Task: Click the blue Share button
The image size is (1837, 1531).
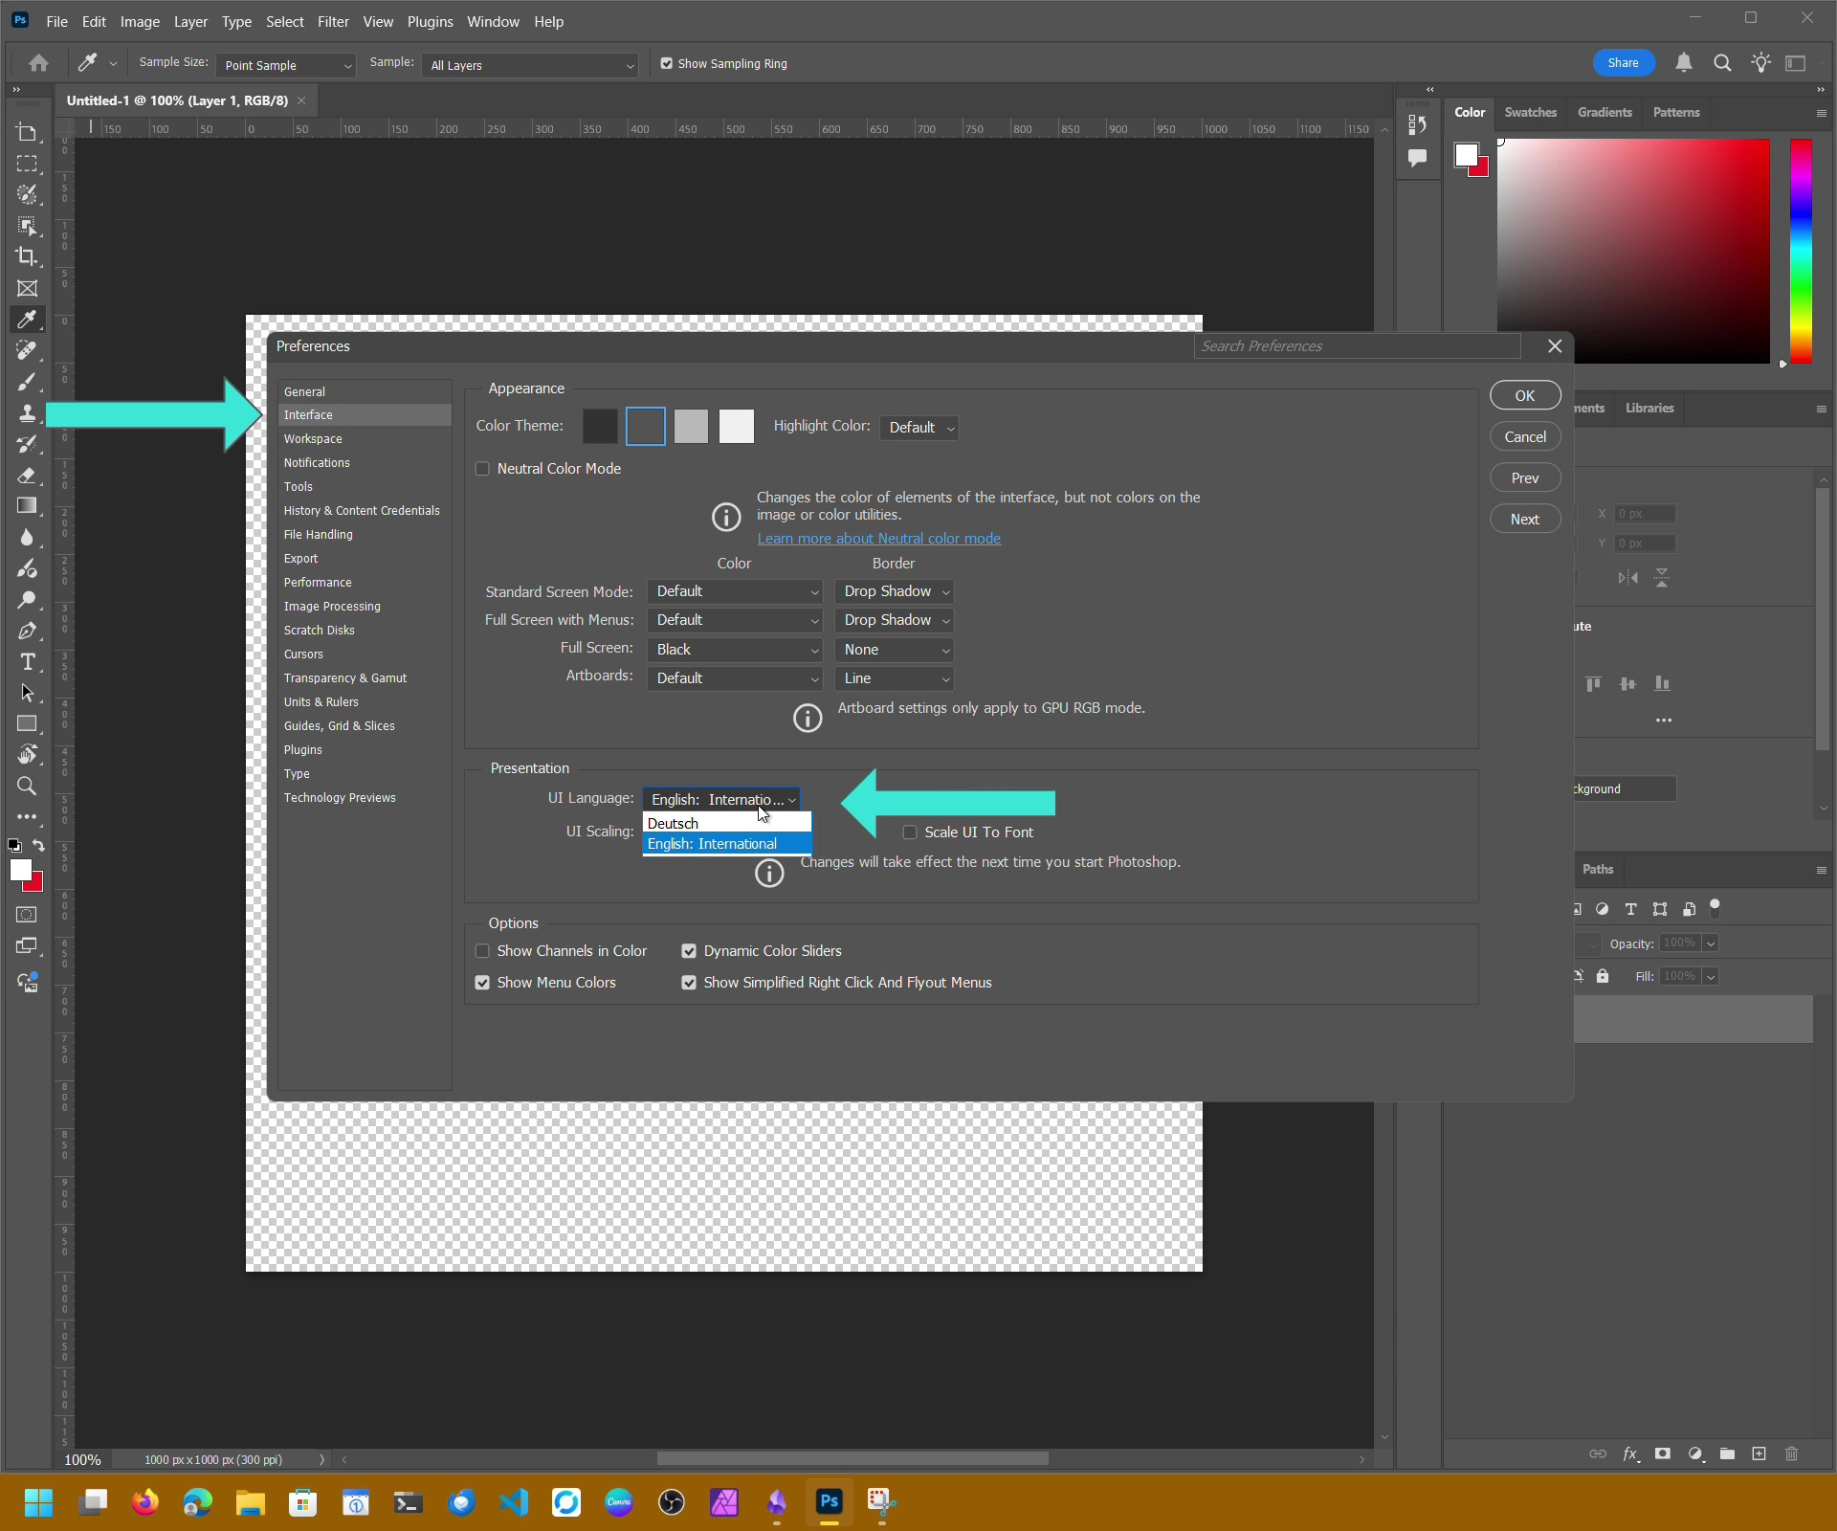Action: tap(1623, 63)
